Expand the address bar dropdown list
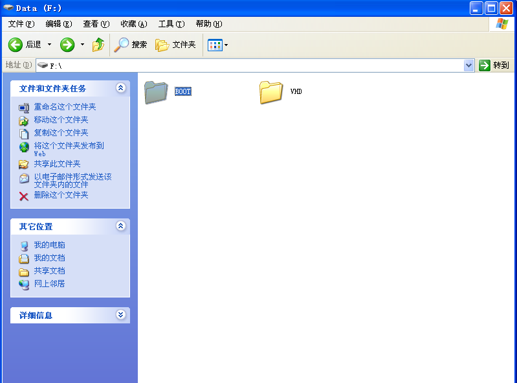517x383 pixels. (468, 65)
